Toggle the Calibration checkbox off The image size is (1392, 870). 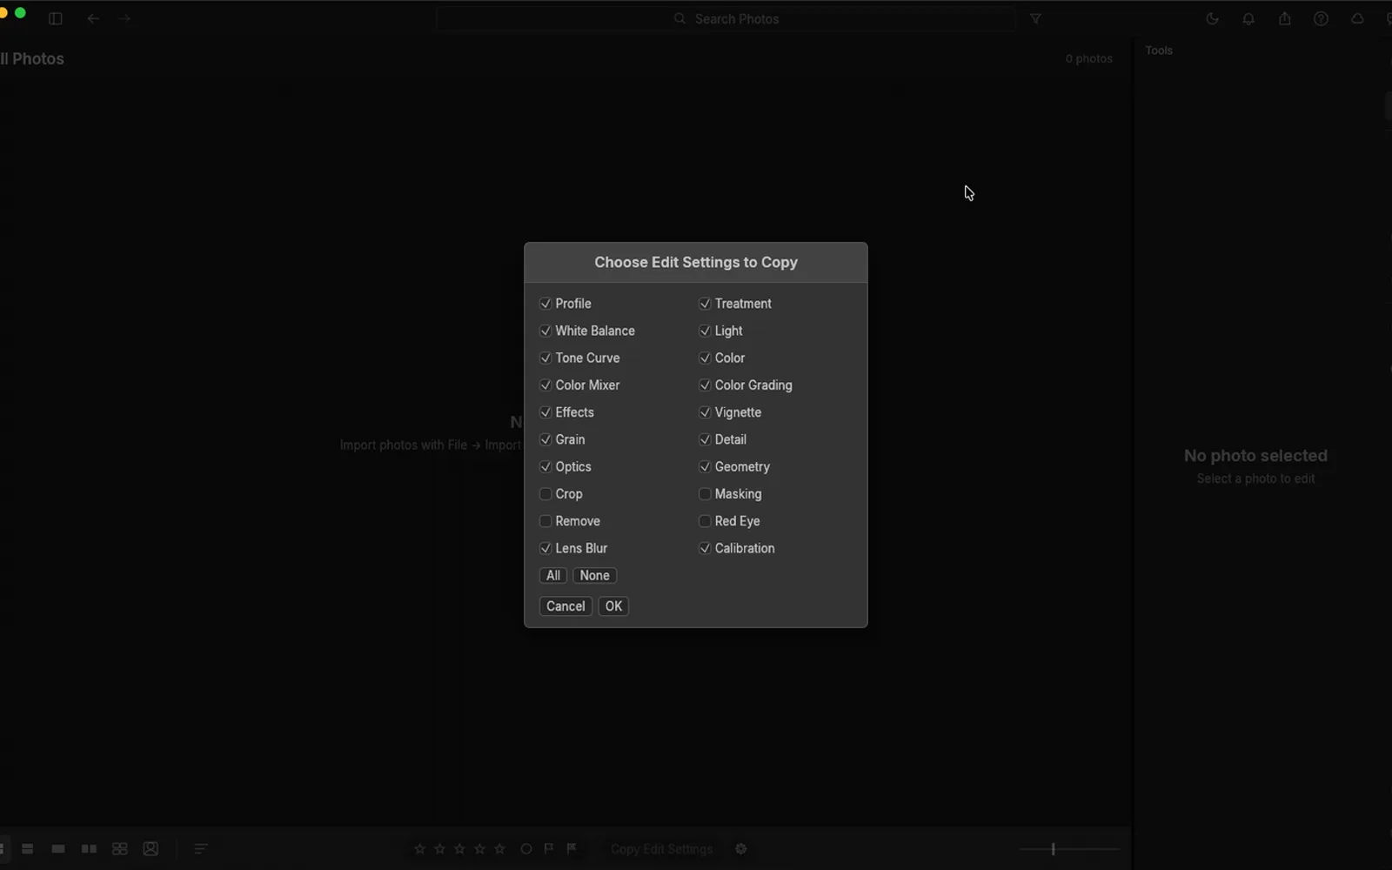[705, 548]
